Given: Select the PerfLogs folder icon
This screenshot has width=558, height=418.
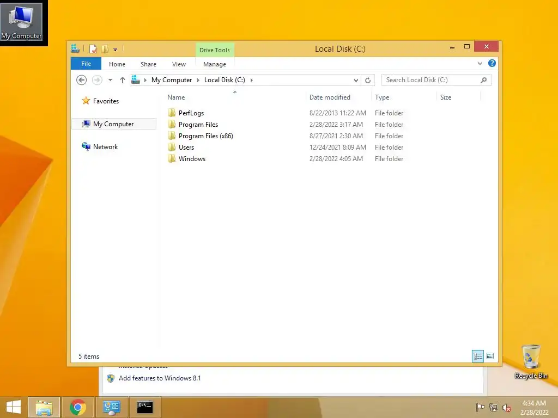Looking at the screenshot, I should (x=172, y=113).
